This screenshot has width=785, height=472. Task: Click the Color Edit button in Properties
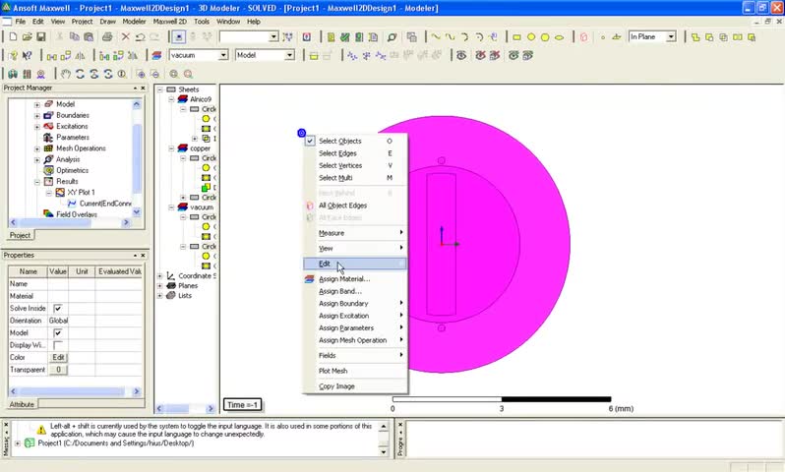(58, 357)
